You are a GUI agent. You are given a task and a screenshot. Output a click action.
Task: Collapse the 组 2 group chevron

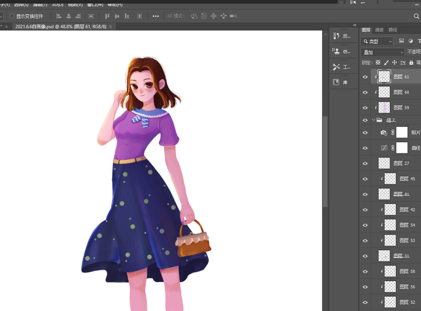pyautogui.click(x=373, y=120)
